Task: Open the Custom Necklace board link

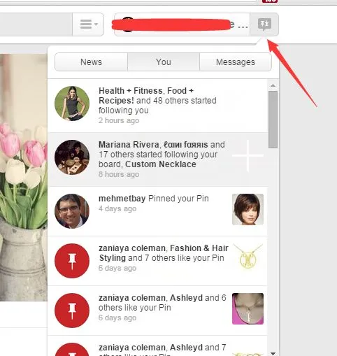Action: click(161, 164)
